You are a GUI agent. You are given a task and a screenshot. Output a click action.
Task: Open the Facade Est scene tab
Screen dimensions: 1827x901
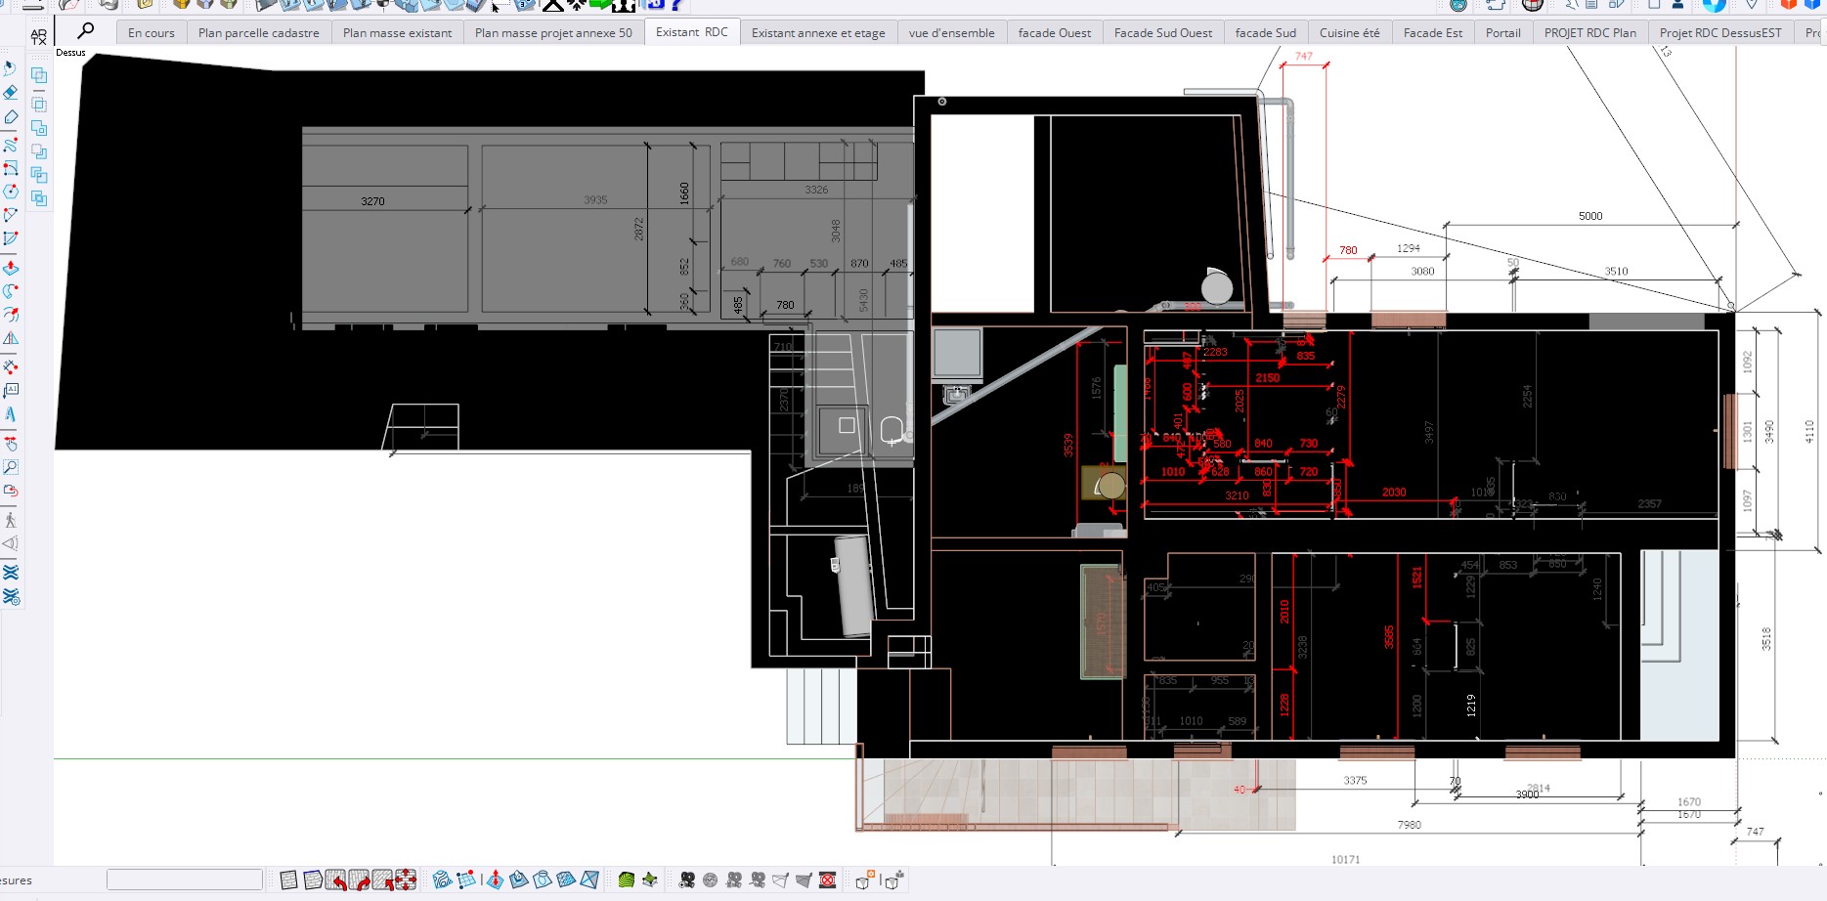coord(1433,32)
